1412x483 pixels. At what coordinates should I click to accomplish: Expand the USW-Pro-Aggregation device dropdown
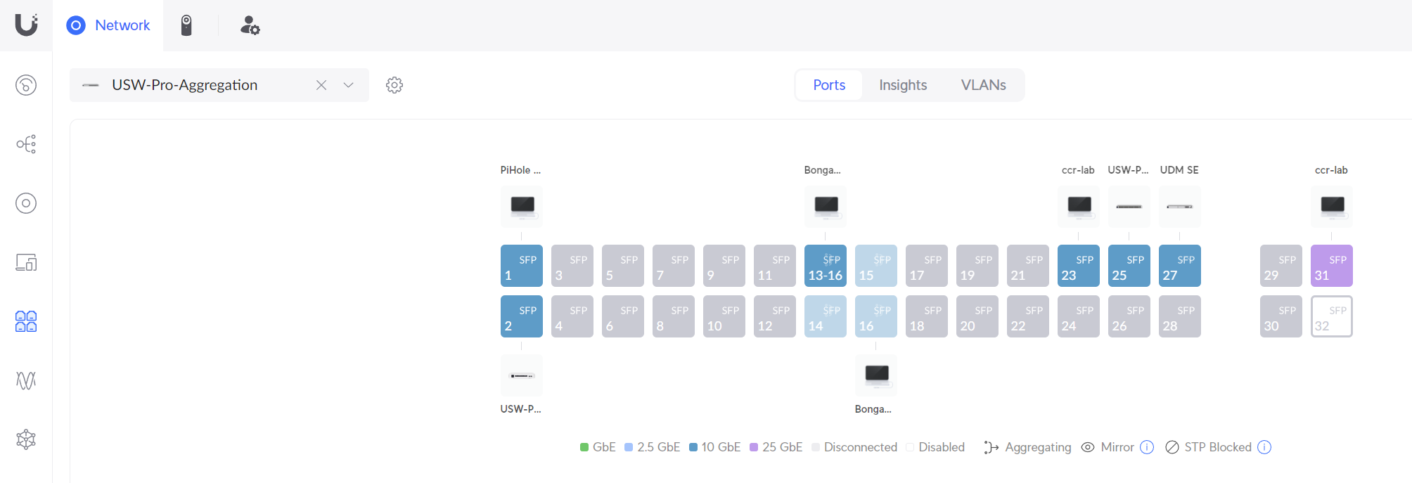(348, 85)
